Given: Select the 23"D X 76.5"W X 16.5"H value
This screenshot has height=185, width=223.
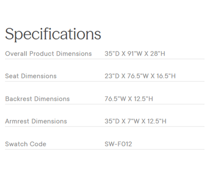Looking at the screenshot, I should tap(140, 76).
